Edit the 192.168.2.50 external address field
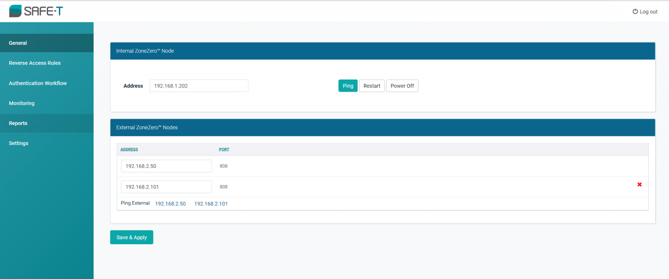669x279 pixels. click(166, 166)
